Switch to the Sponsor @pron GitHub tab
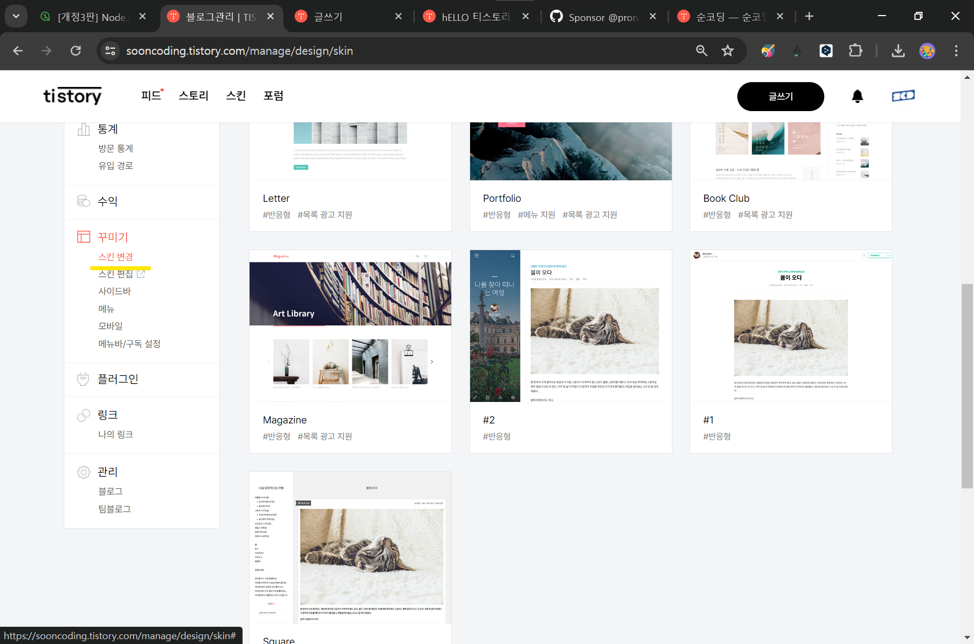 (x=603, y=17)
